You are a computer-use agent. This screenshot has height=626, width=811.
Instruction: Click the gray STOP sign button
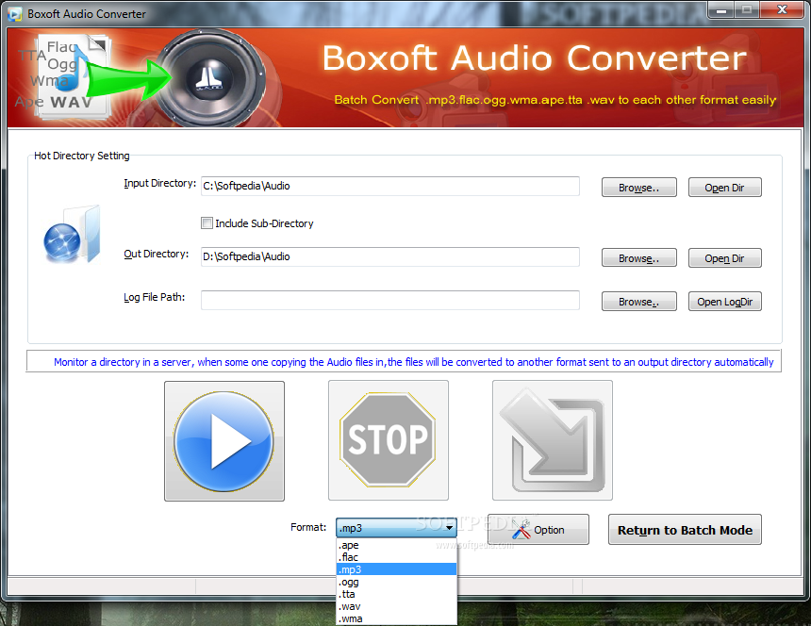(388, 440)
